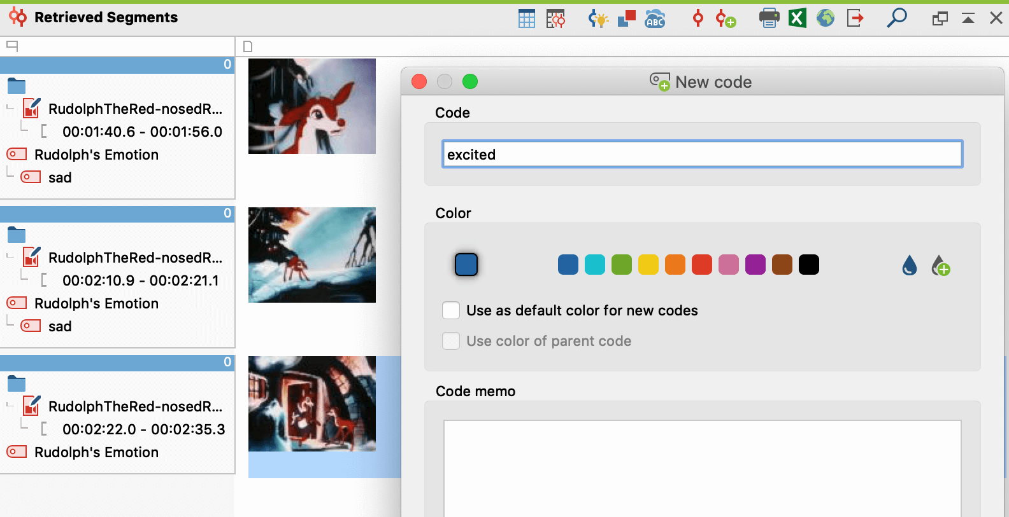1009x517 pixels.
Task: Click the weight value 0 of first segment
Action: tap(227, 64)
